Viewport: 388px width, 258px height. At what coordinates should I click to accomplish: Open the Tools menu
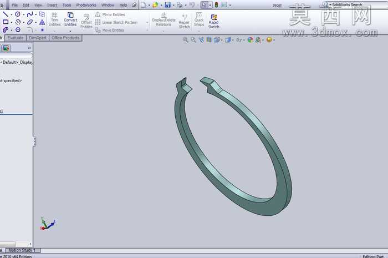point(67,5)
